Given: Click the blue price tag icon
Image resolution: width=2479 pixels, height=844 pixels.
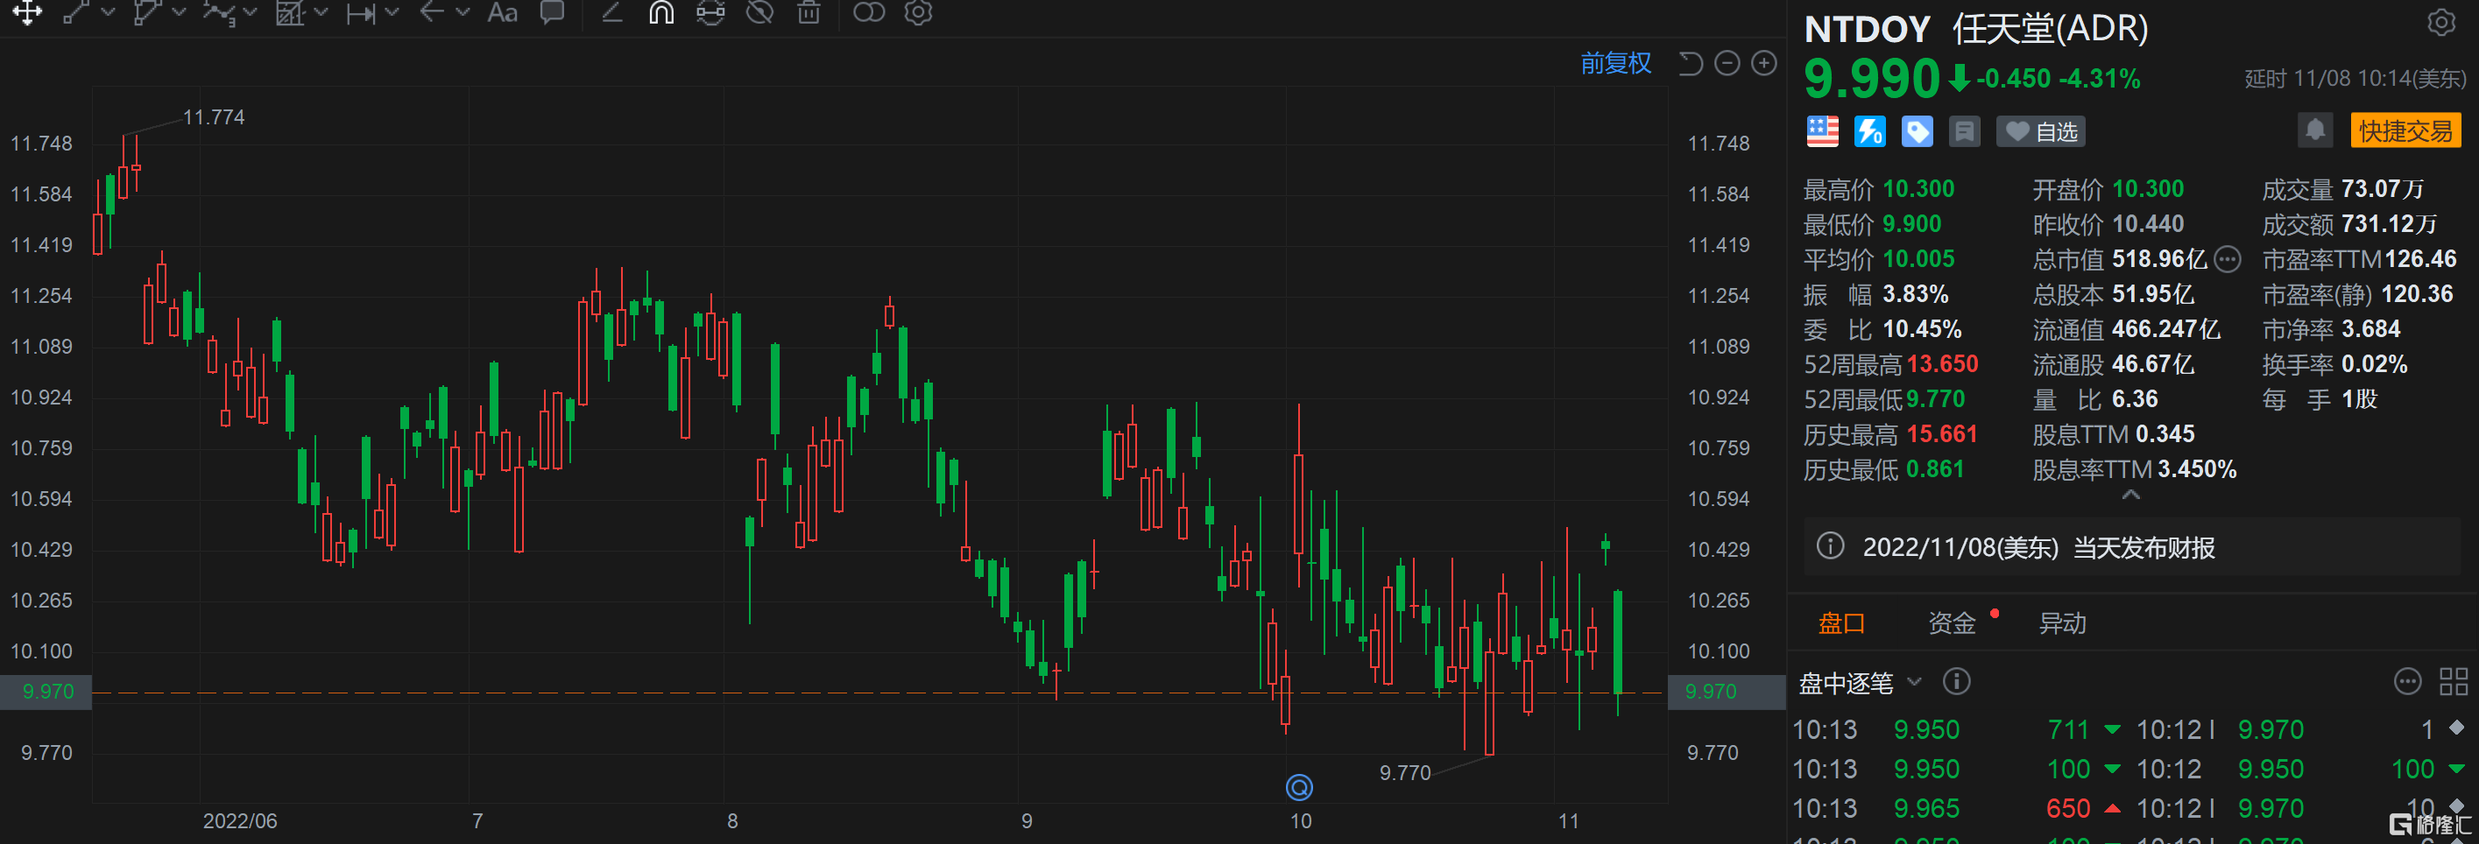Looking at the screenshot, I should [1917, 132].
